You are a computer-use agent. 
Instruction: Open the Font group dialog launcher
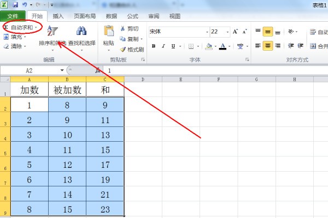tap(247, 59)
